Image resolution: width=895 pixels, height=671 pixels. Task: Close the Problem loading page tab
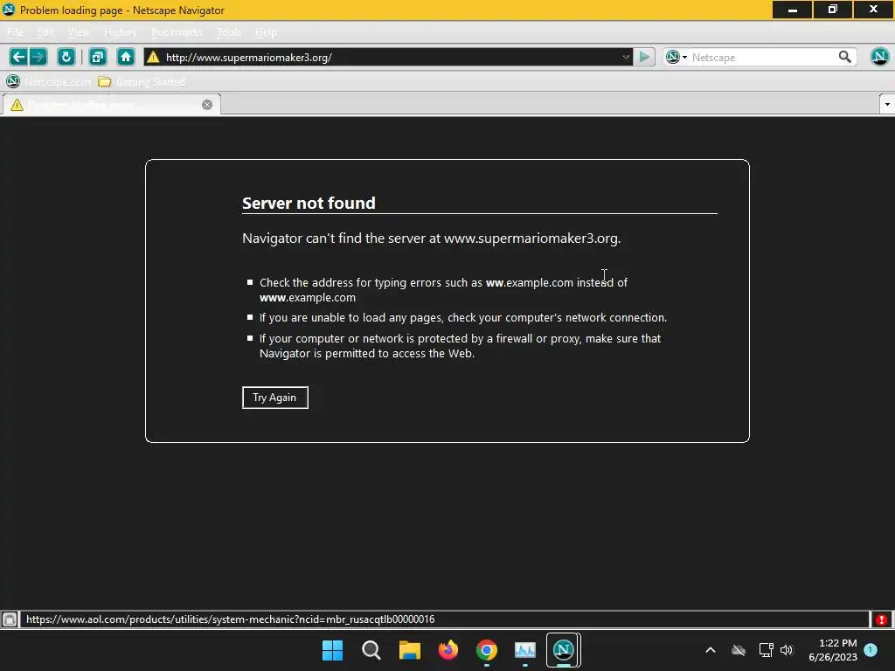click(x=207, y=105)
